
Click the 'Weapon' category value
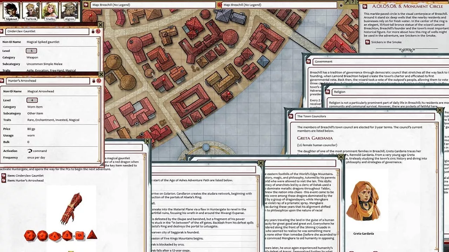point(32,57)
